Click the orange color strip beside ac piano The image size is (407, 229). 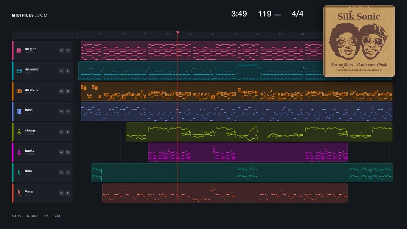pyautogui.click(x=13, y=91)
